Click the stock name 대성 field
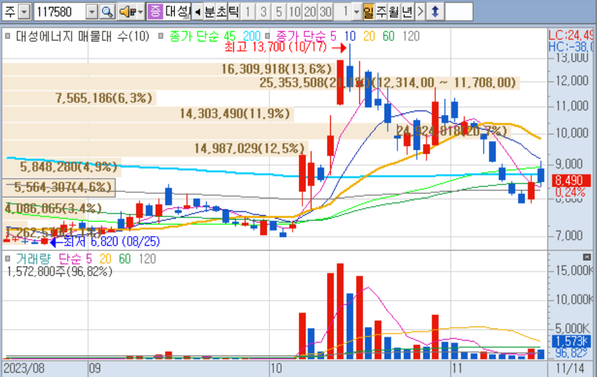The width and height of the screenshot is (597, 377). point(178,12)
